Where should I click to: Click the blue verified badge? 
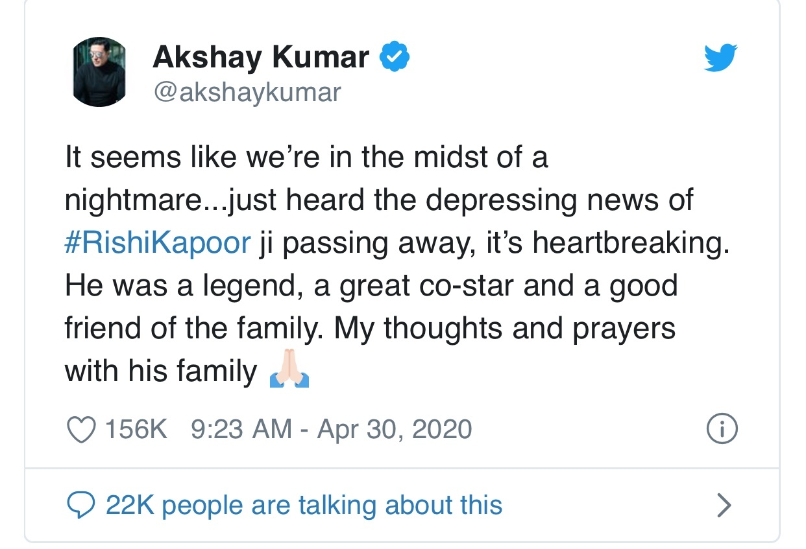[x=395, y=58]
